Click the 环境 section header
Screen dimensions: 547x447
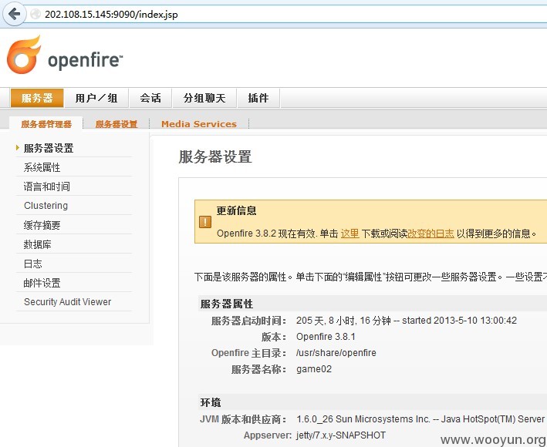[211, 402]
